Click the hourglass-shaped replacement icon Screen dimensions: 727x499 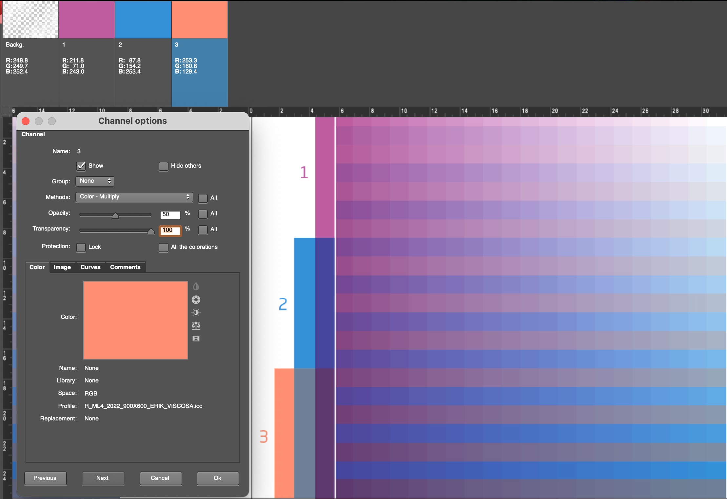coord(196,339)
